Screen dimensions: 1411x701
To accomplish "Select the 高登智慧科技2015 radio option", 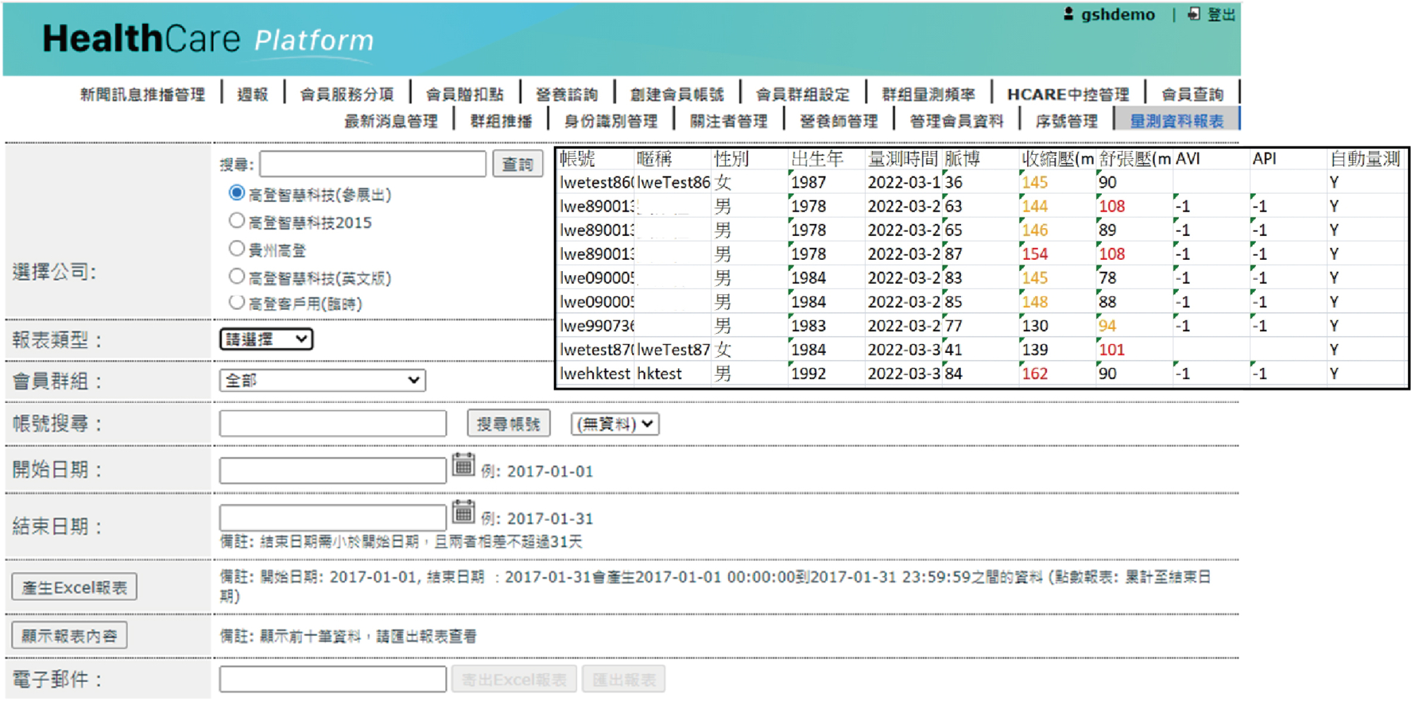I will (x=237, y=221).
